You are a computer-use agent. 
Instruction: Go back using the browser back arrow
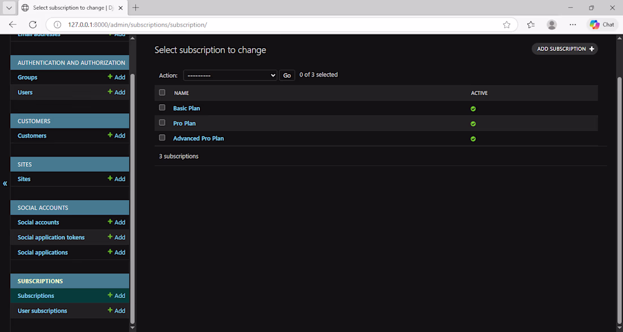(12, 25)
